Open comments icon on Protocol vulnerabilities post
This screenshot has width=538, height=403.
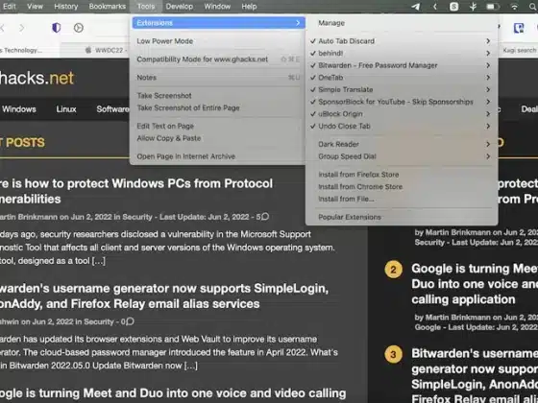click(x=265, y=217)
